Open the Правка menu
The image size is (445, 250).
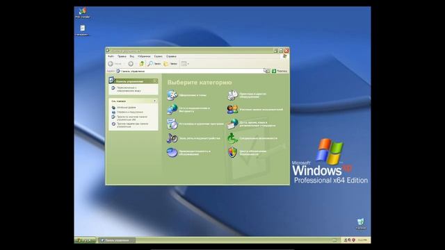(122, 56)
